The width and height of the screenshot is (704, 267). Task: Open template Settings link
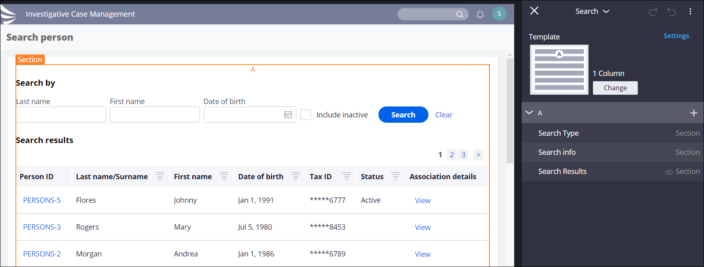pyautogui.click(x=676, y=36)
